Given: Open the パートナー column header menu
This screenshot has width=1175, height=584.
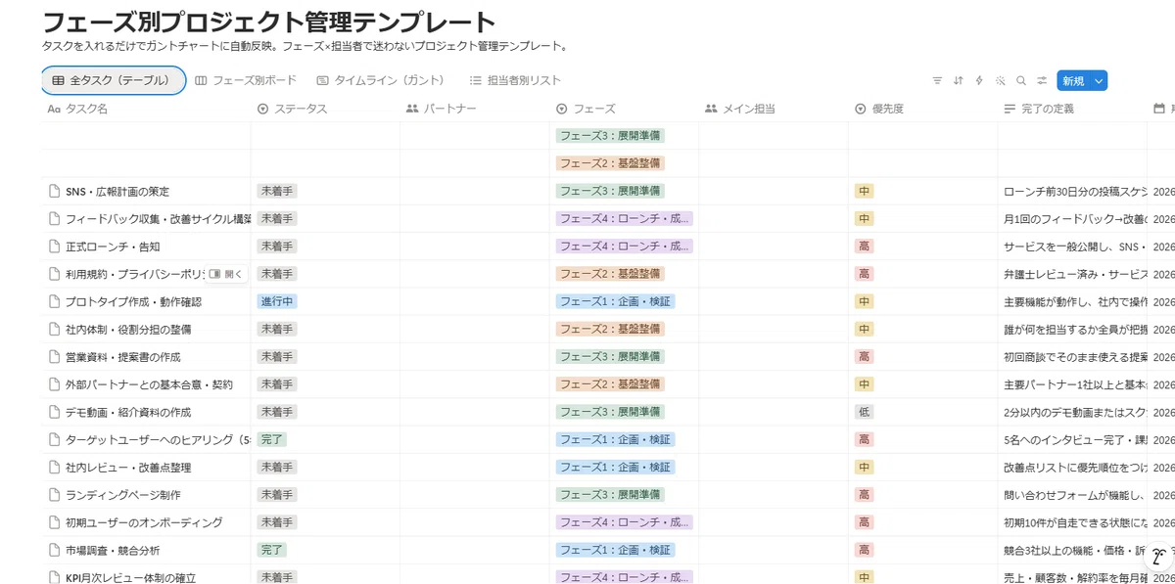Looking at the screenshot, I should pos(475,109).
